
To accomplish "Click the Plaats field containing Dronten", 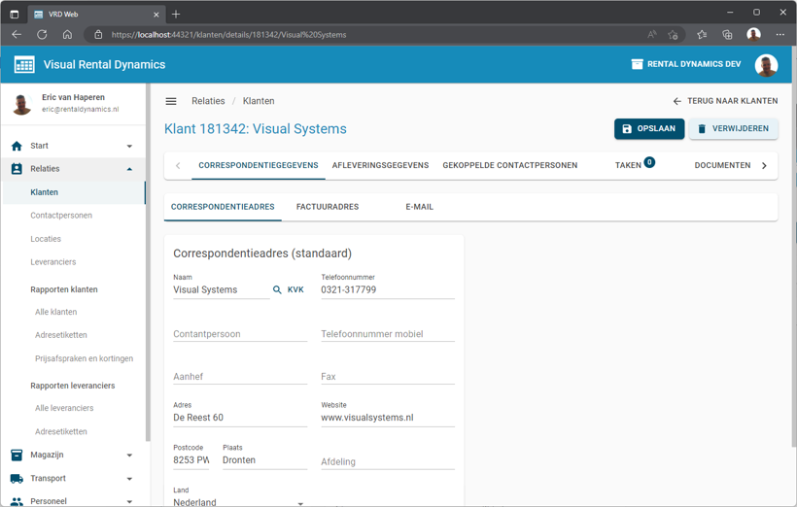I will coord(264,460).
